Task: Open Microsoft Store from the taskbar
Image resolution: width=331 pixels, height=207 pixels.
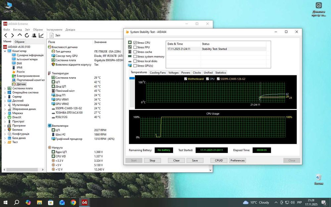Action: click(51, 202)
